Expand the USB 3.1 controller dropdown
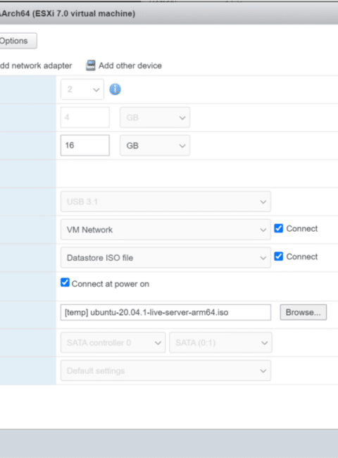 (x=165, y=202)
